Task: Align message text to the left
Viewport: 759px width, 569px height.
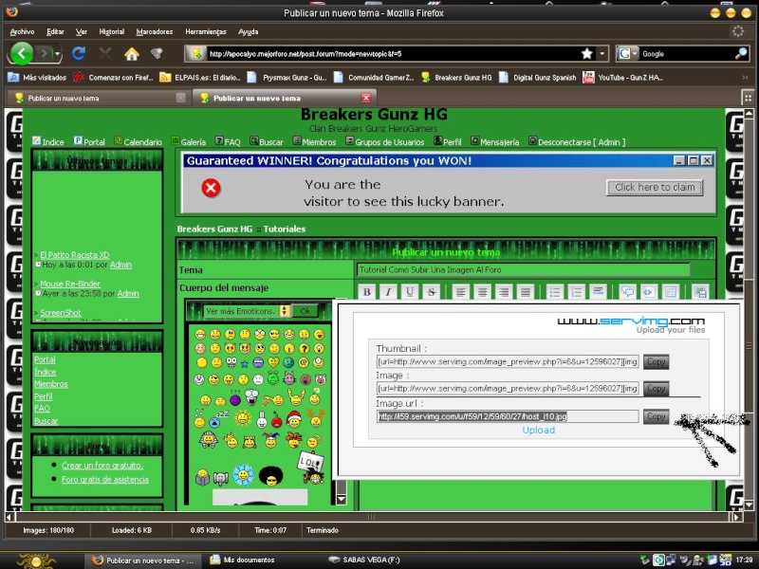Action: coord(461,292)
